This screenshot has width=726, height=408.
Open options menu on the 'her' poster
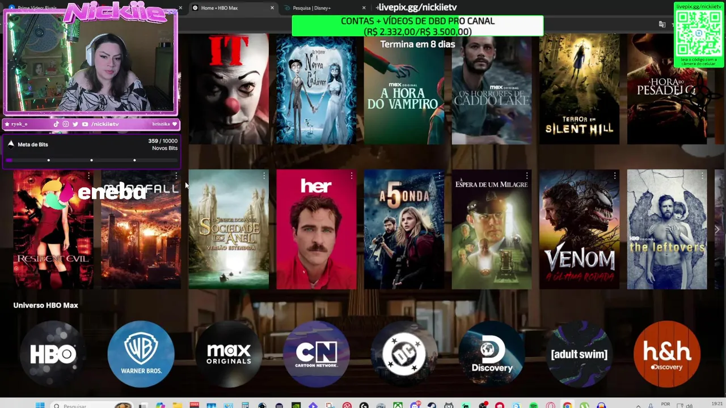click(352, 176)
